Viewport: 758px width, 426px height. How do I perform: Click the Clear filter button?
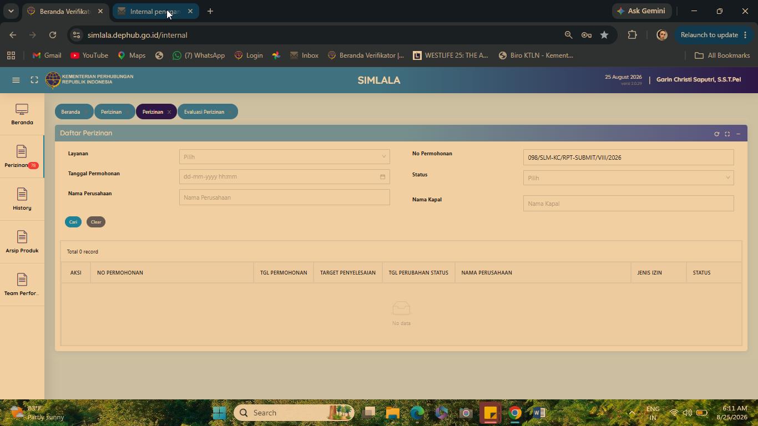[x=96, y=222]
